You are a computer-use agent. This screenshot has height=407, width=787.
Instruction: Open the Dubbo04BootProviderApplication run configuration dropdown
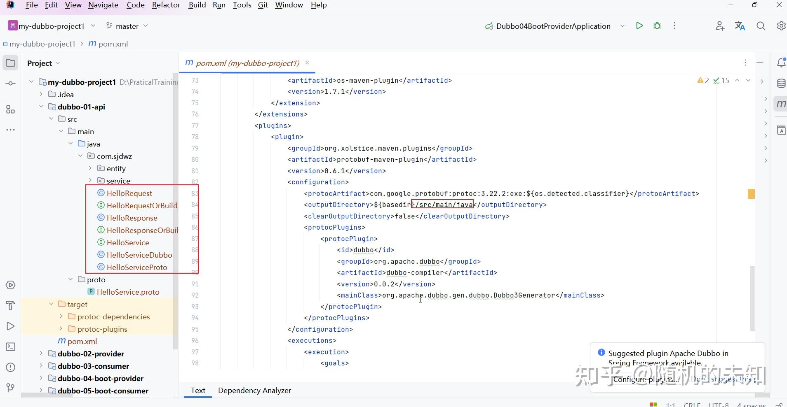623,26
